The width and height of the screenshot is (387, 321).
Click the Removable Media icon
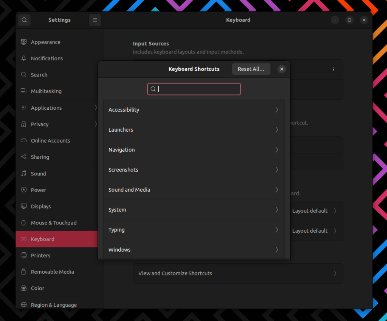click(24, 272)
